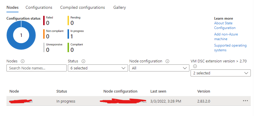Sort by the Last seen column header

tap(158, 91)
